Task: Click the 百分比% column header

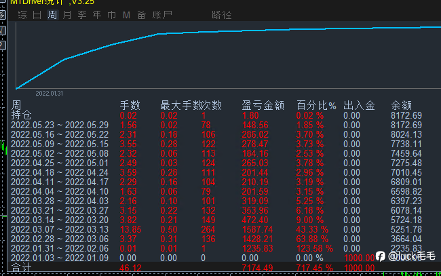Action: click(316, 105)
